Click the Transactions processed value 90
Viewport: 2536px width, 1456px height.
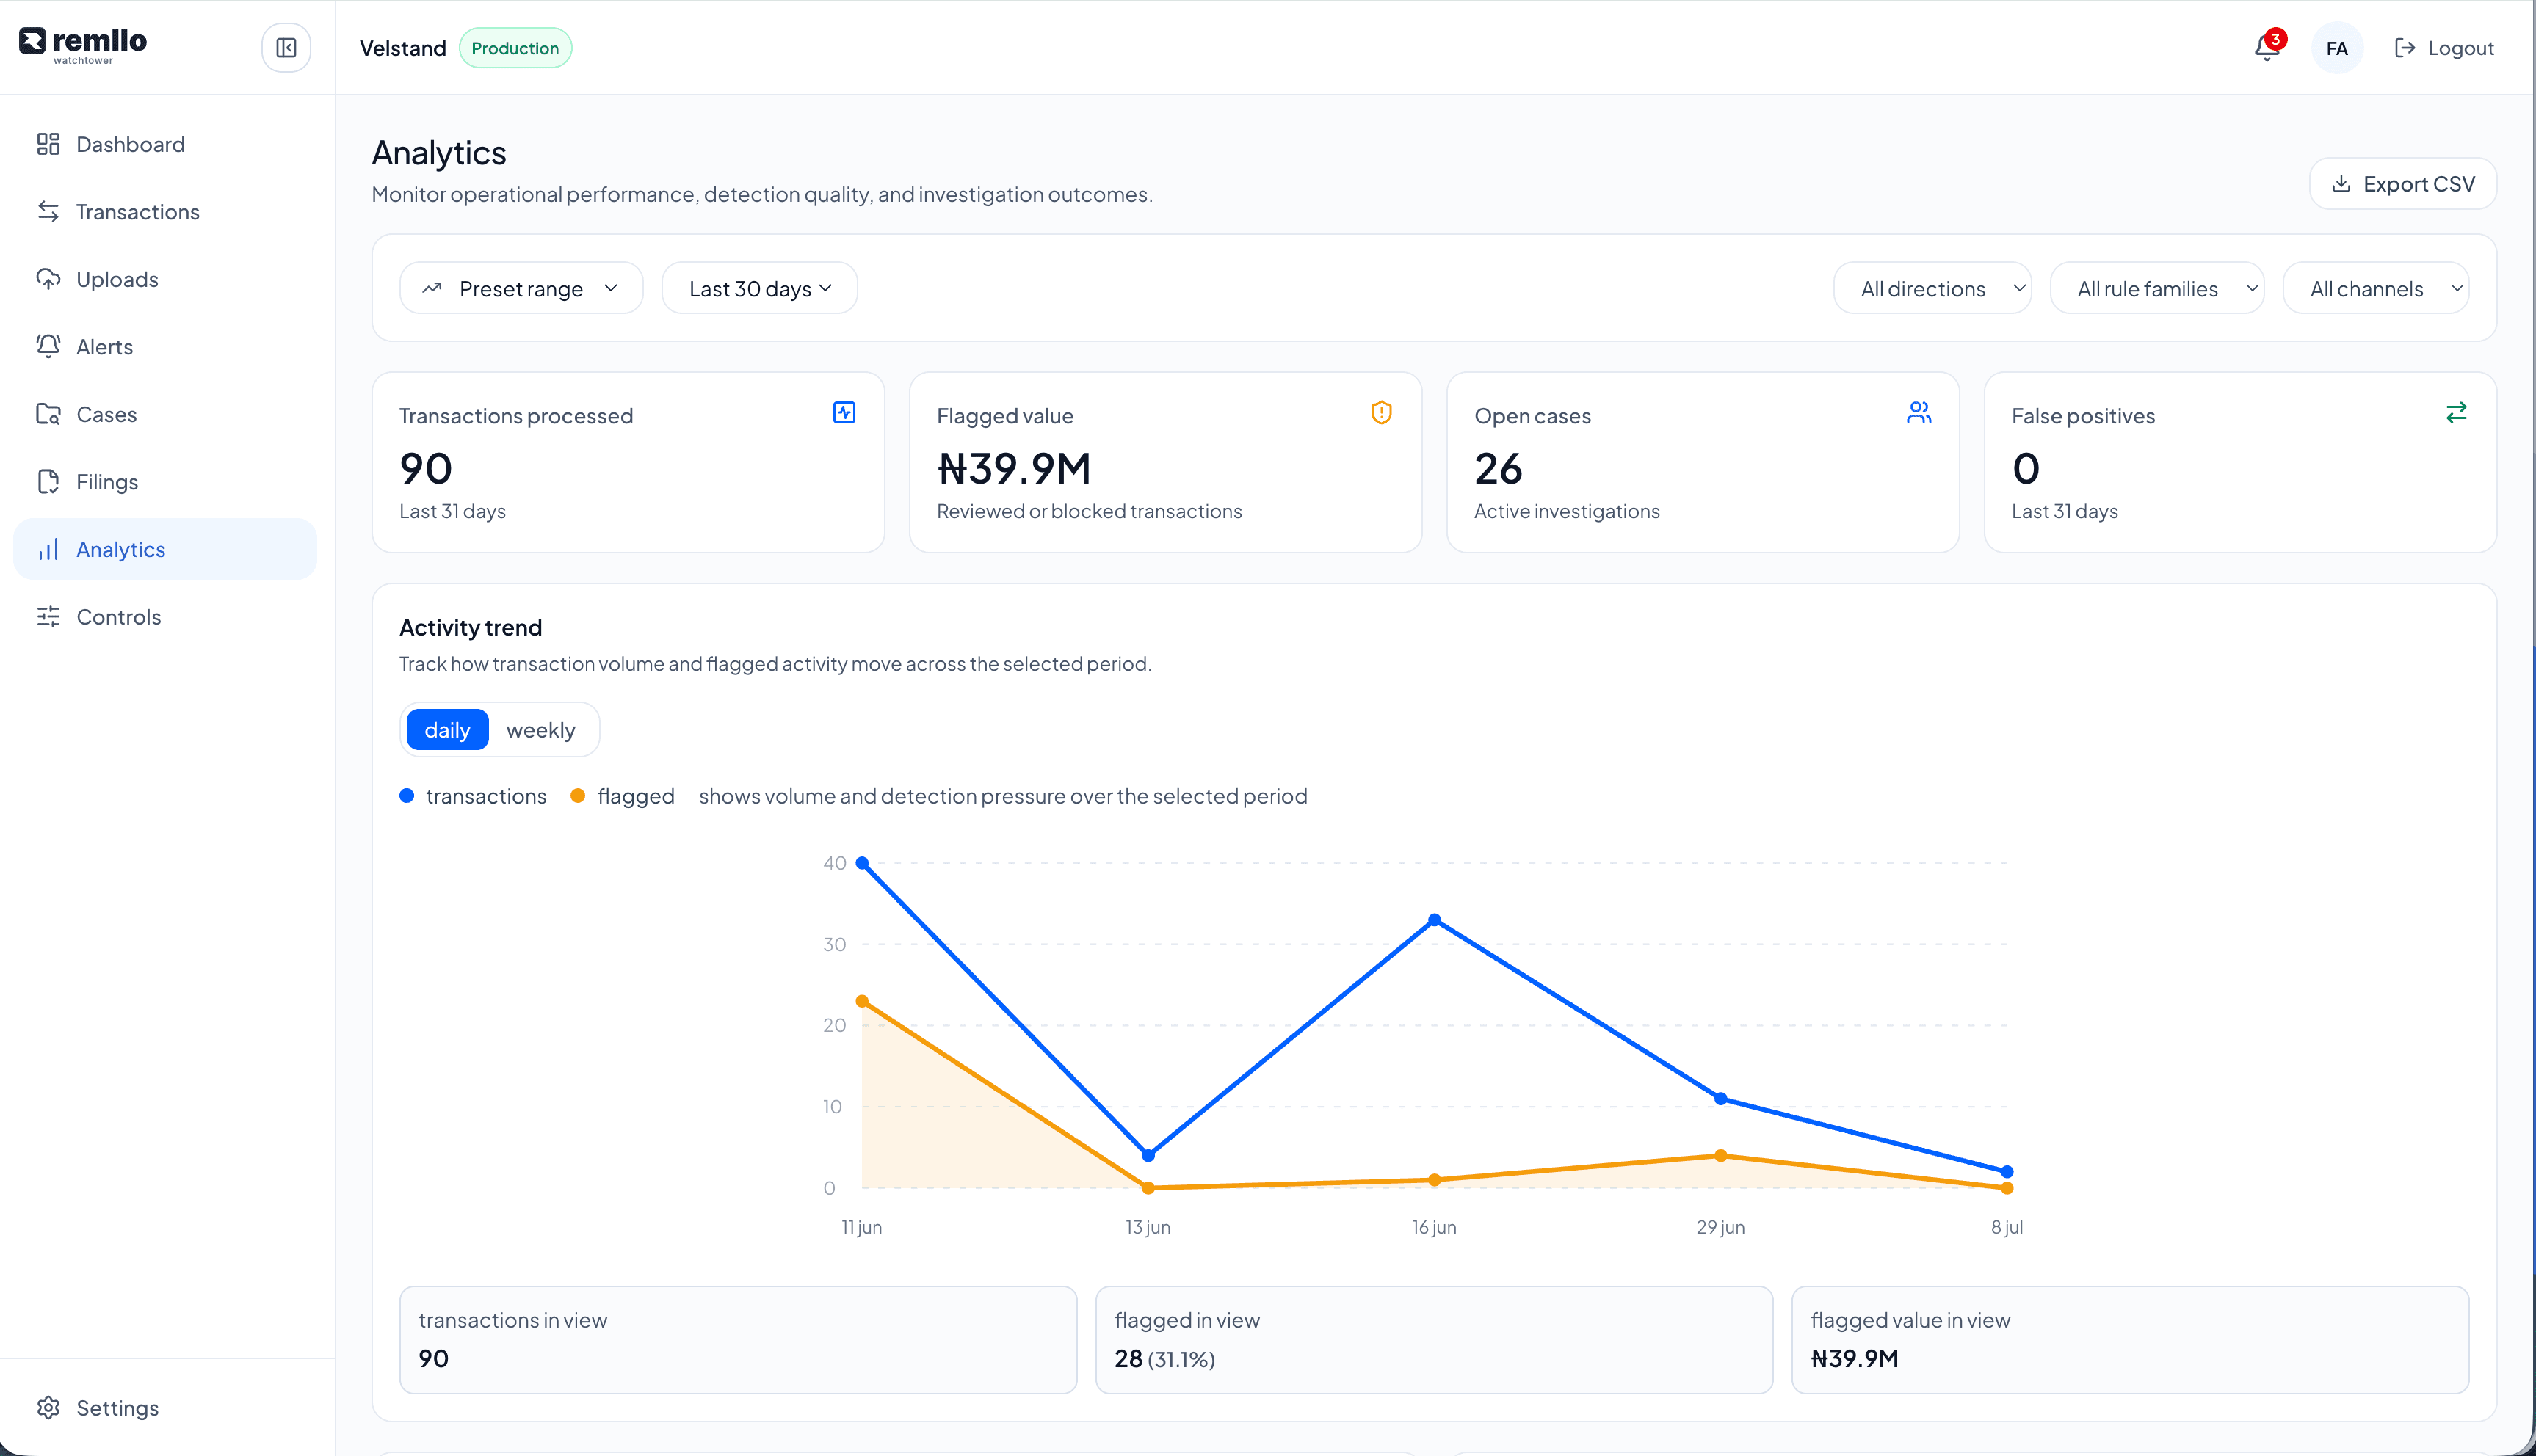tap(426, 468)
